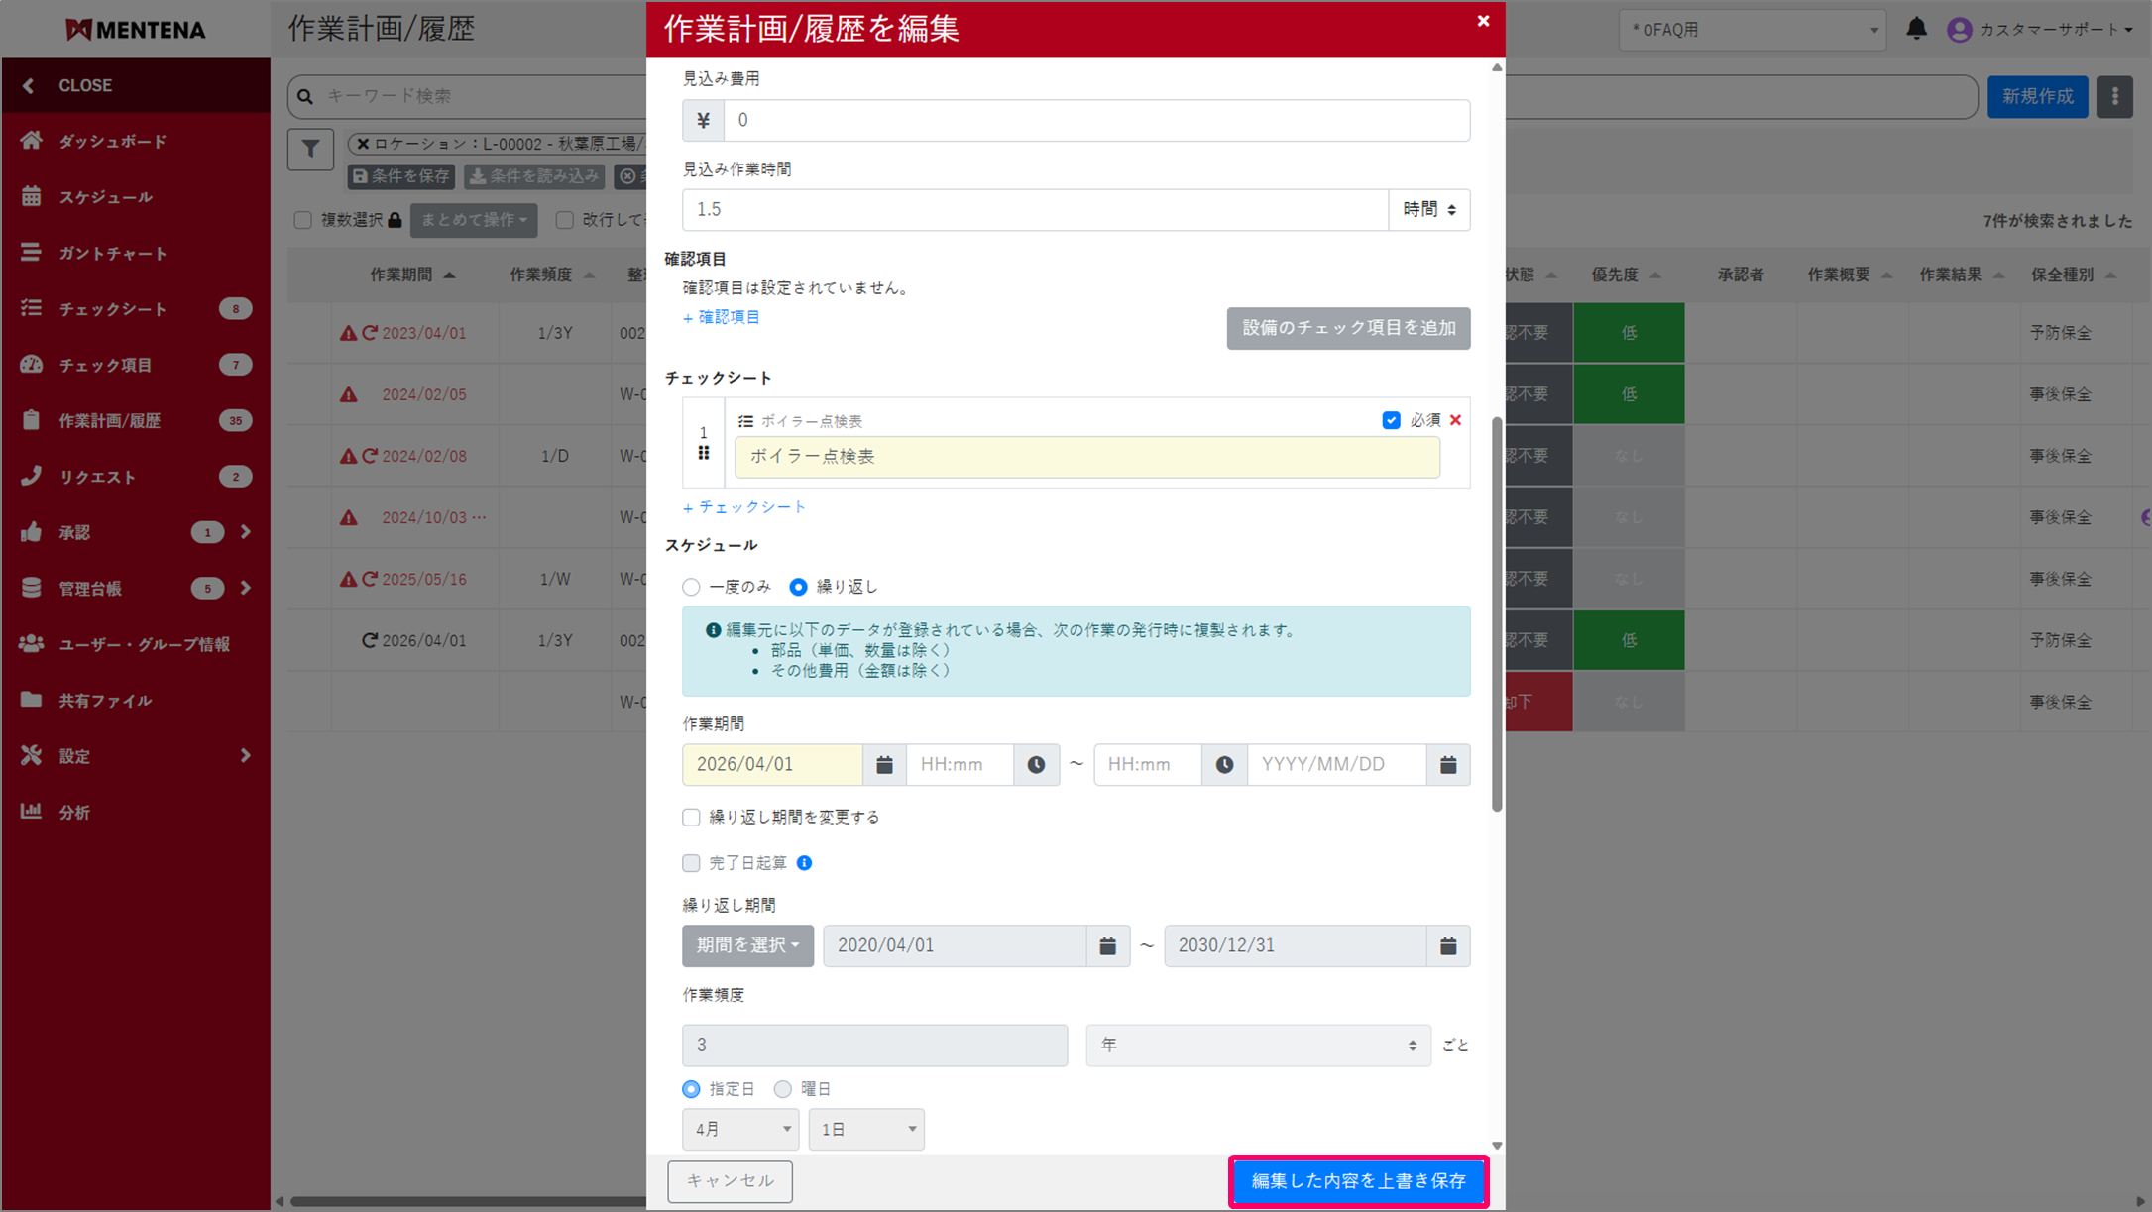This screenshot has height=1212, width=2152.
Task: Click the info icon next to 完了日起算
Action: tap(804, 863)
